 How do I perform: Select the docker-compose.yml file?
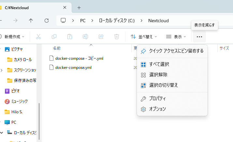(73, 68)
